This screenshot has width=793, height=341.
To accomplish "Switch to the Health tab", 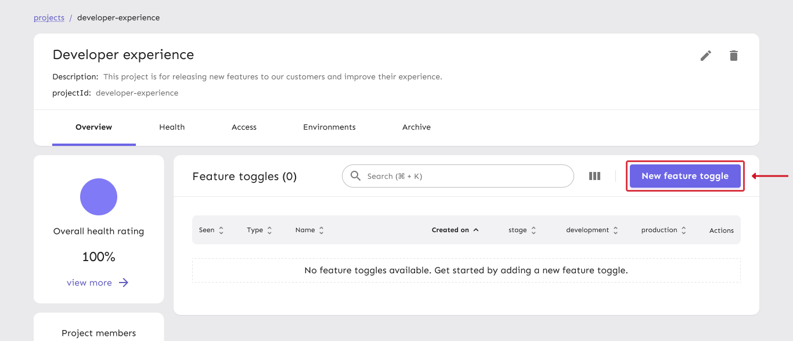I will point(172,127).
